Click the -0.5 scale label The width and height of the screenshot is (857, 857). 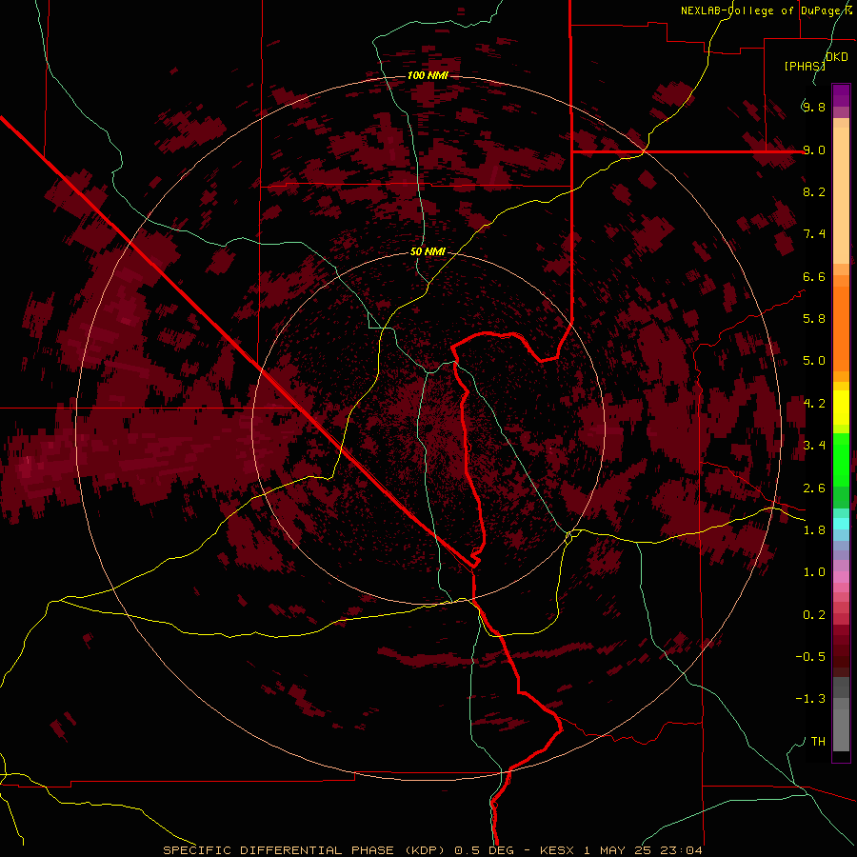(810, 657)
